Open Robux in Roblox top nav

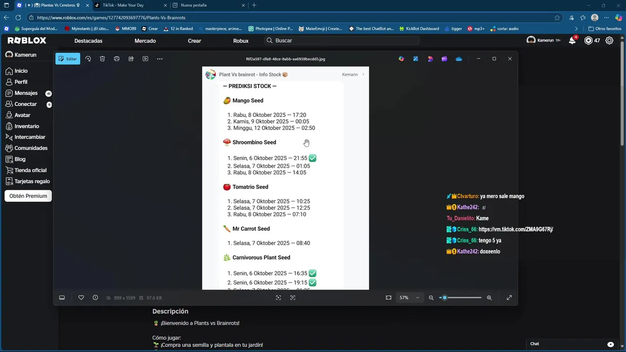(x=241, y=41)
